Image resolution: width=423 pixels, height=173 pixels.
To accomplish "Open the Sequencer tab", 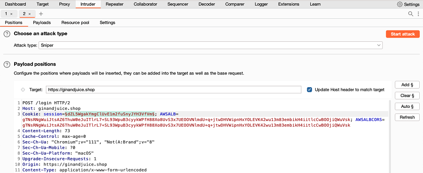I will pyautogui.click(x=178, y=4).
